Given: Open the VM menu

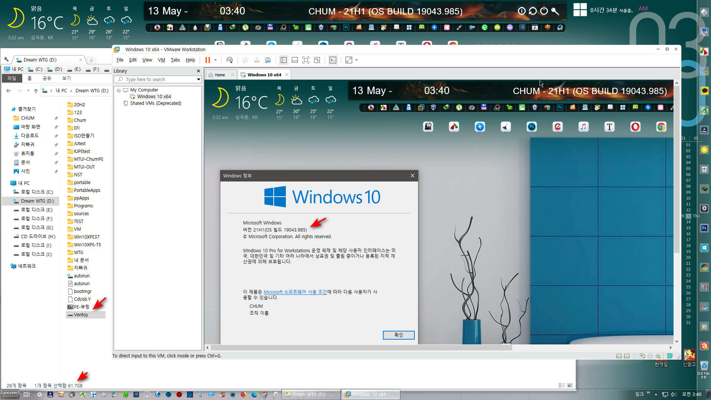Looking at the screenshot, I should point(161,60).
